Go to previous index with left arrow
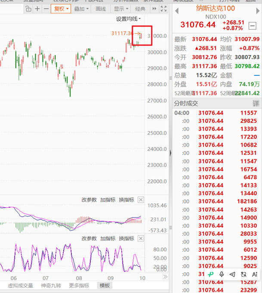 pos(177,11)
